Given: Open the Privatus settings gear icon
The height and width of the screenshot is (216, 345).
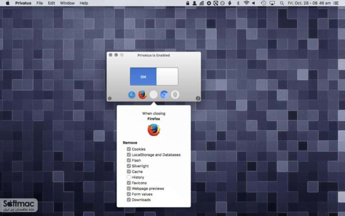Looking at the screenshot, I should coord(110,98).
